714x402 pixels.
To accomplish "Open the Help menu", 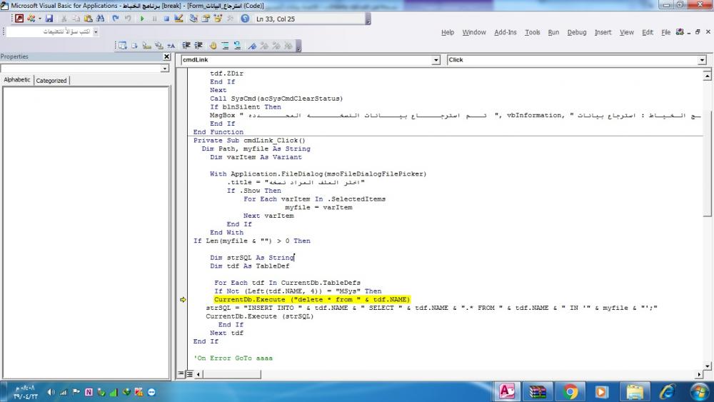I will click(x=448, y=32).
